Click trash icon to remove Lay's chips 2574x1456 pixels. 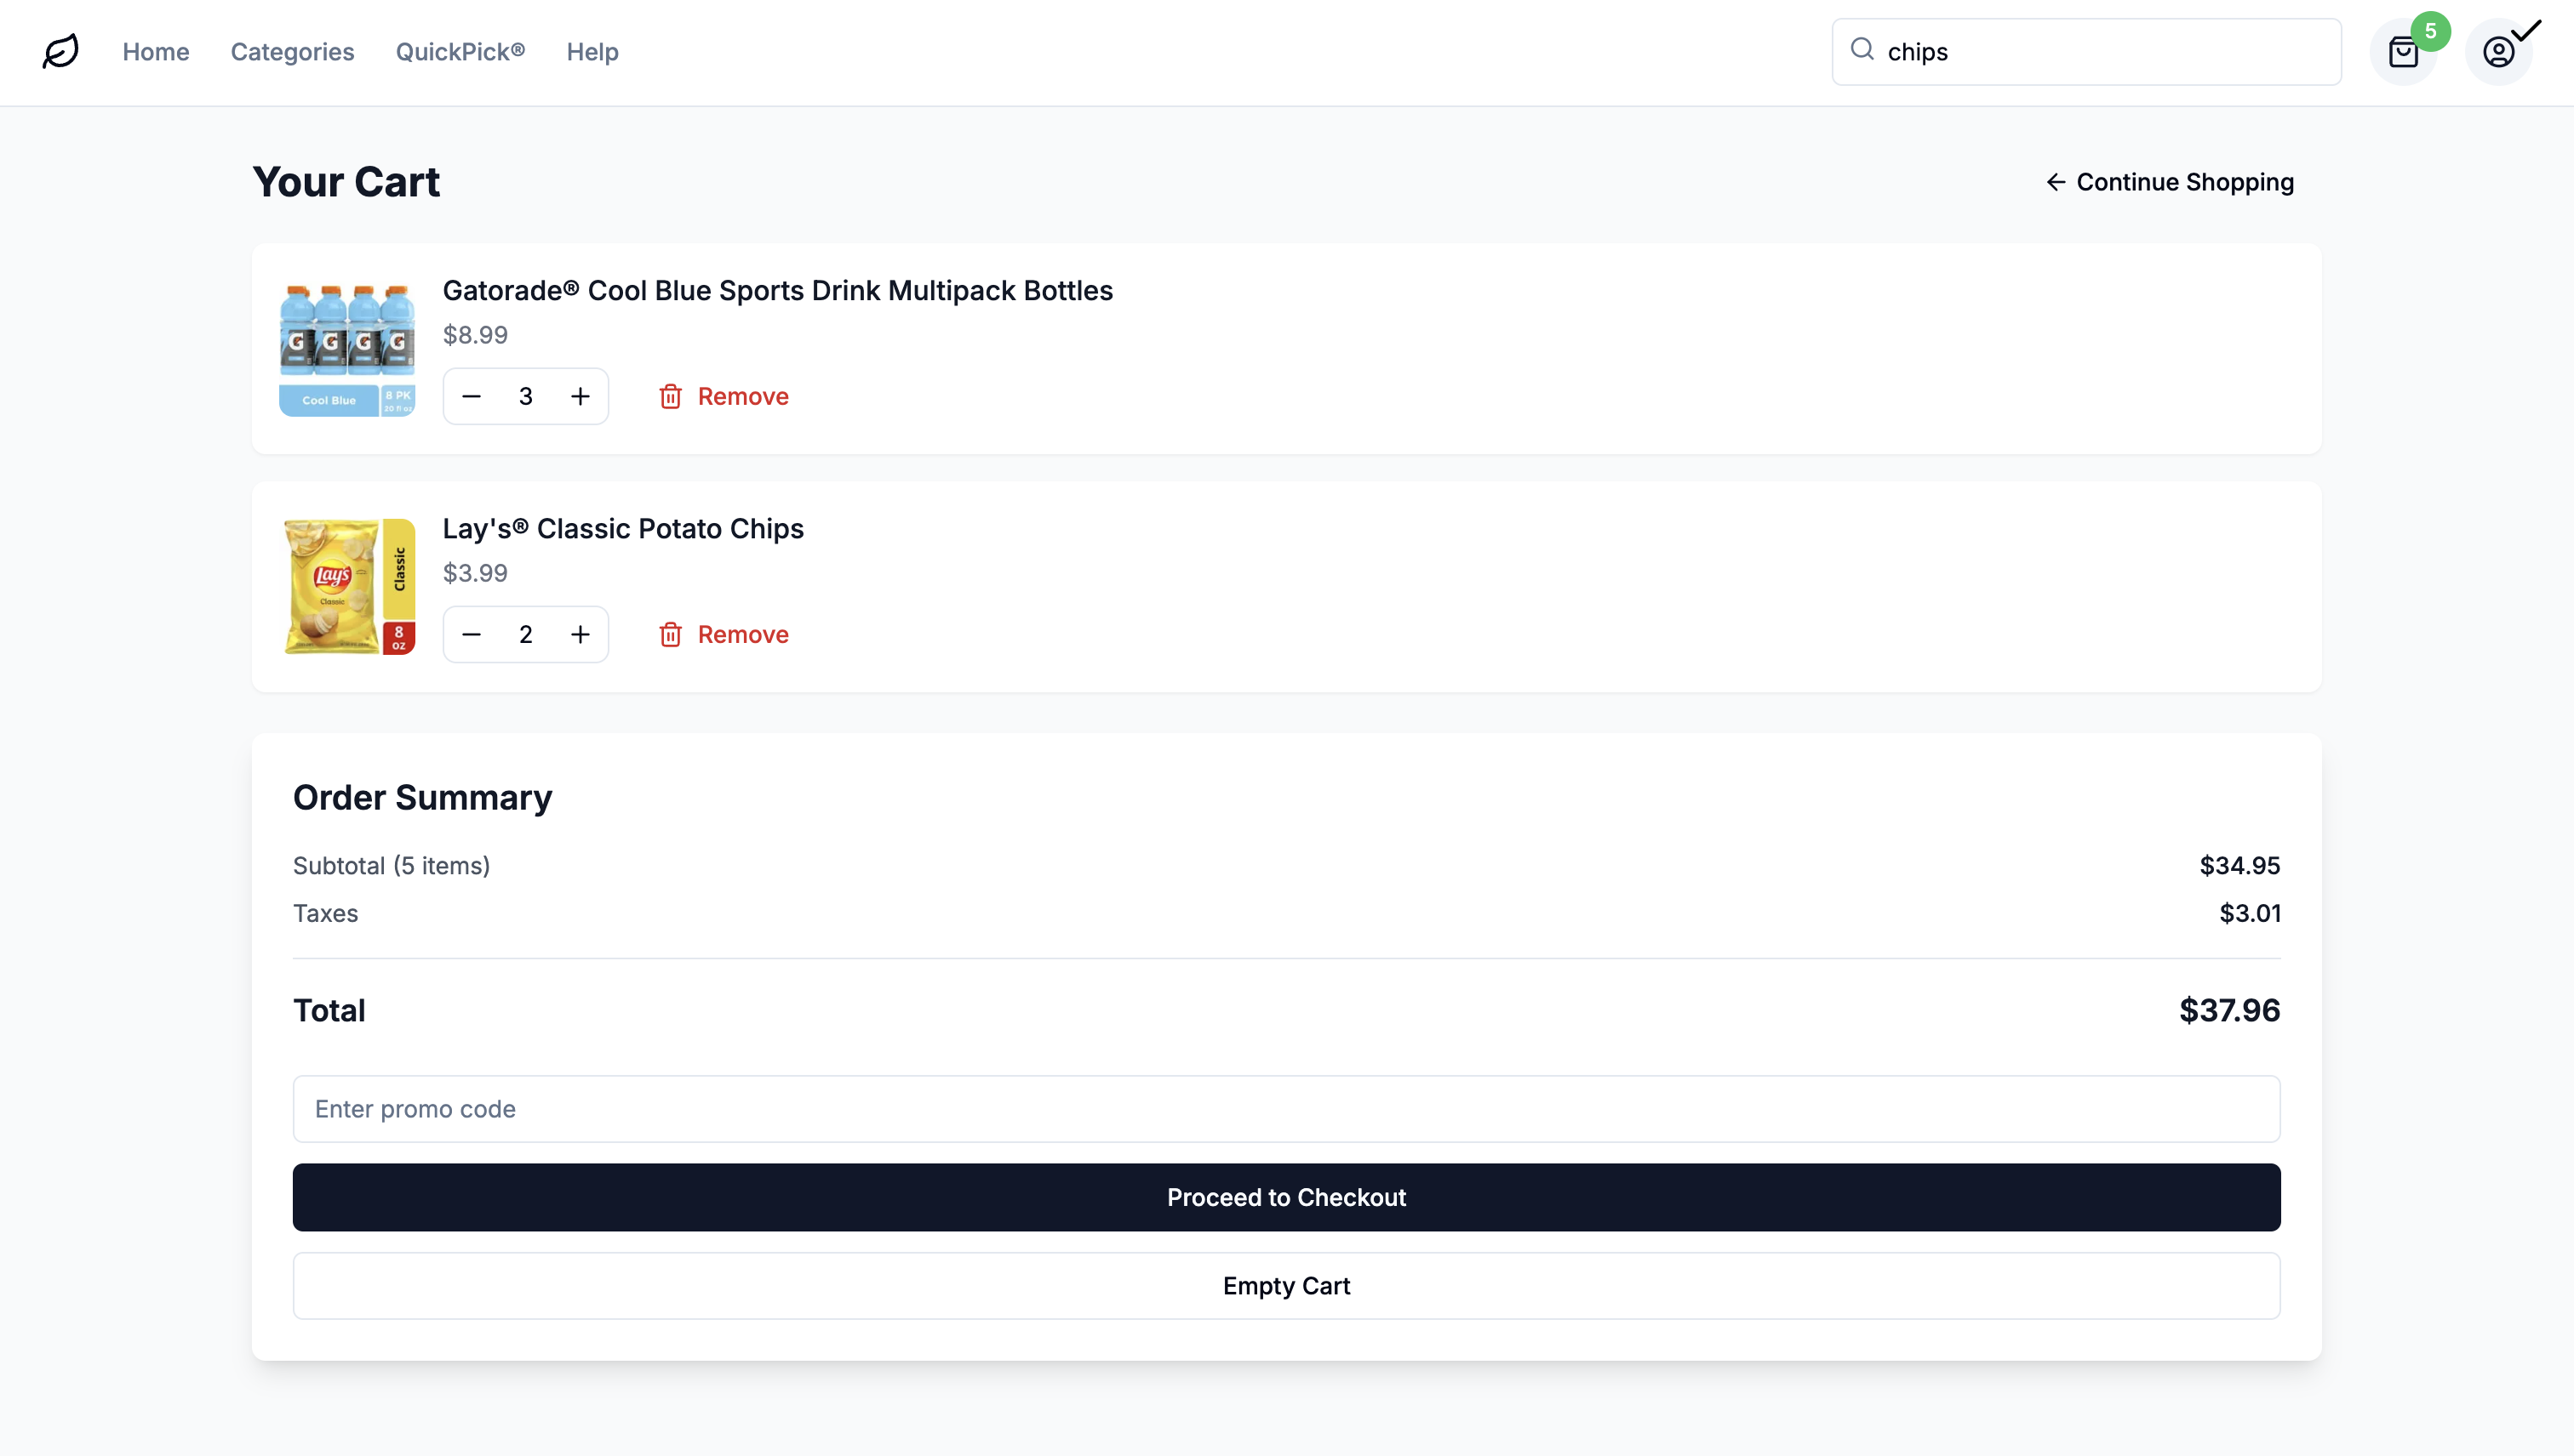coord(671,634)
